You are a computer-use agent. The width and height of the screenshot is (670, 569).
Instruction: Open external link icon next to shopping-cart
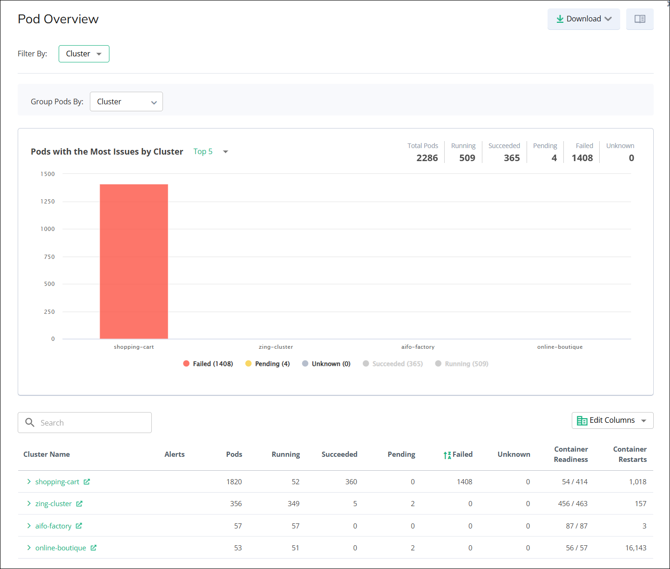[87, 482]
